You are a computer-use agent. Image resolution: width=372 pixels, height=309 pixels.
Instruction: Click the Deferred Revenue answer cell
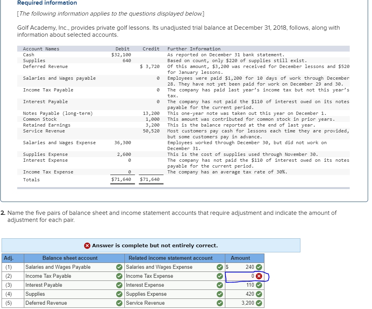point(74,303)
